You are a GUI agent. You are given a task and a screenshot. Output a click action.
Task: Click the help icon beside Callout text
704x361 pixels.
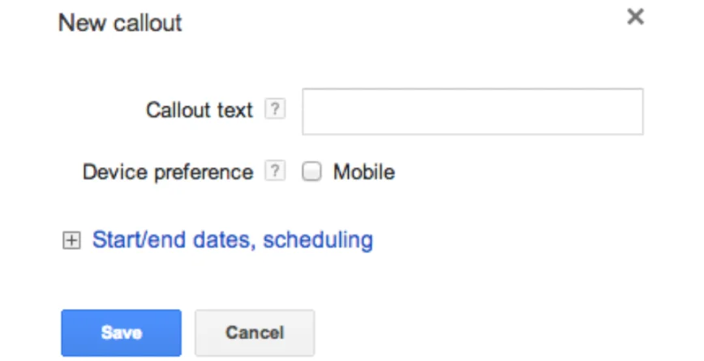point(276,110)
